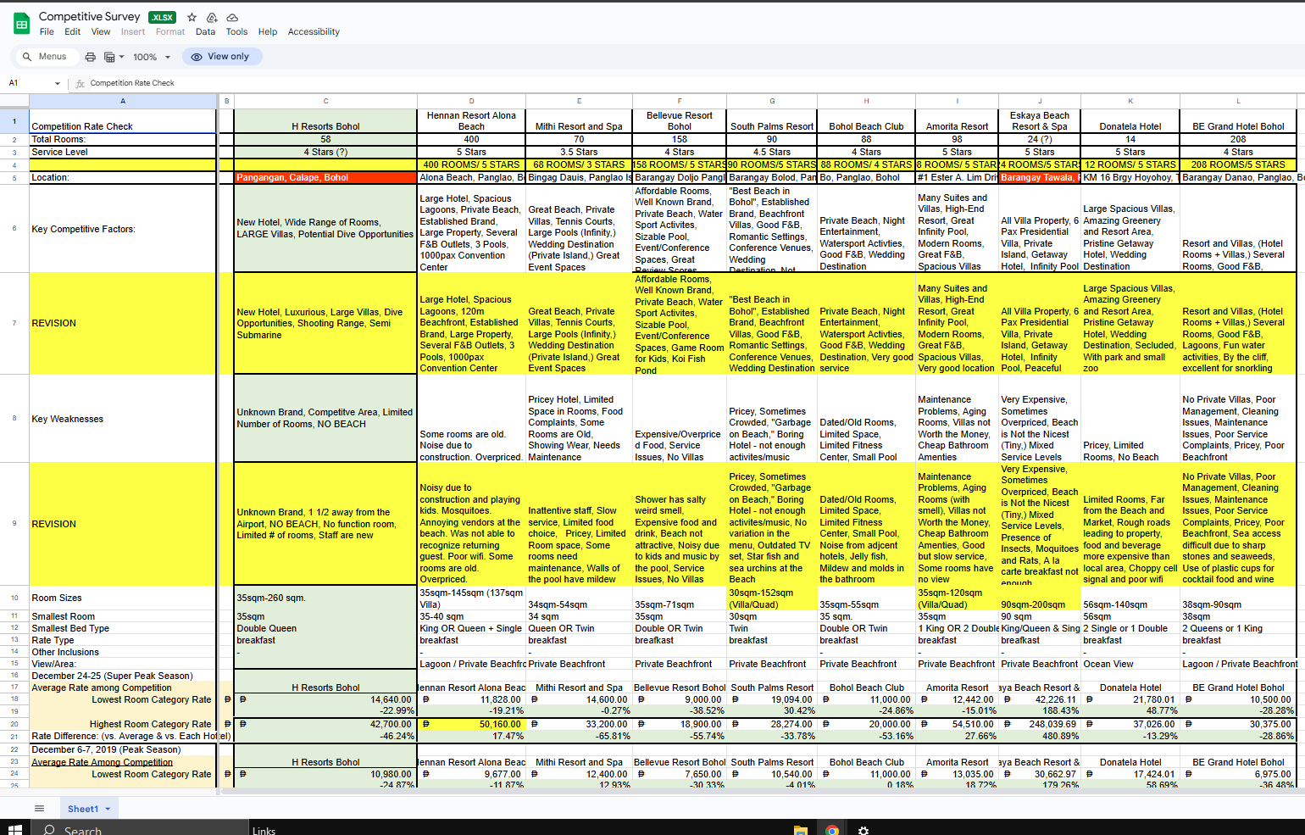Open the Format menu

tap(170, 32)
